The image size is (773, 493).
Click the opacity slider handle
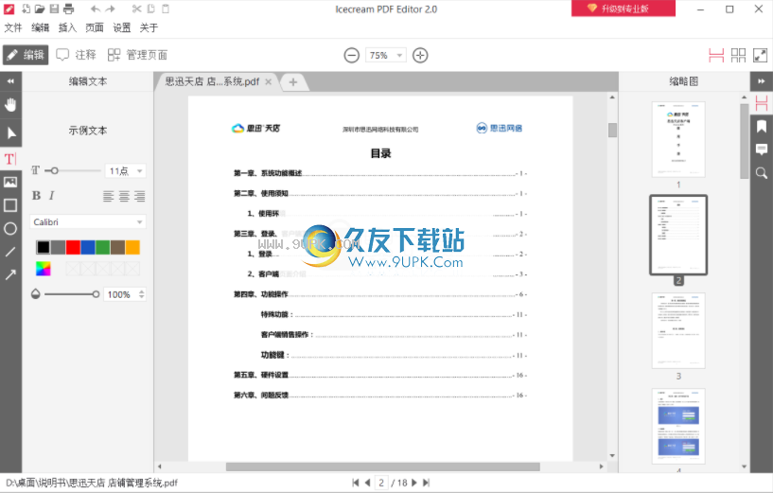coord(96,294)
